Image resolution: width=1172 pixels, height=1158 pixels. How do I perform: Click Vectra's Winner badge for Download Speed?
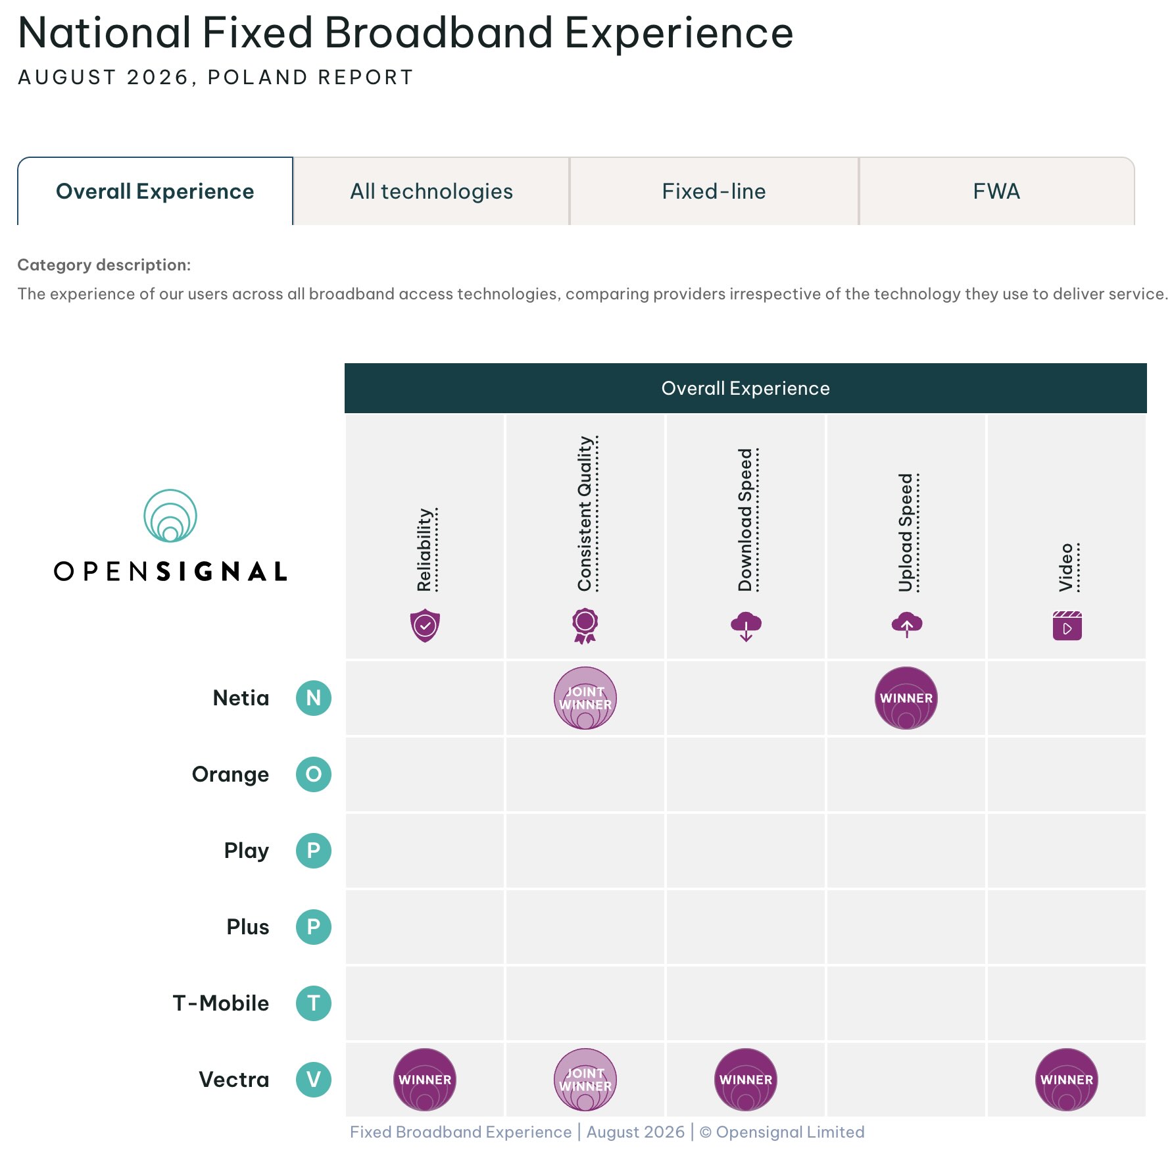click(x=746, y=1080)
